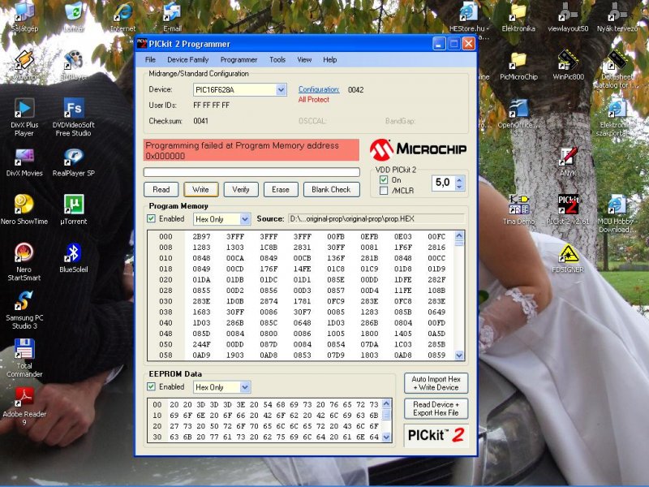
Task: Click the Write button
Action: coord(200,190)
